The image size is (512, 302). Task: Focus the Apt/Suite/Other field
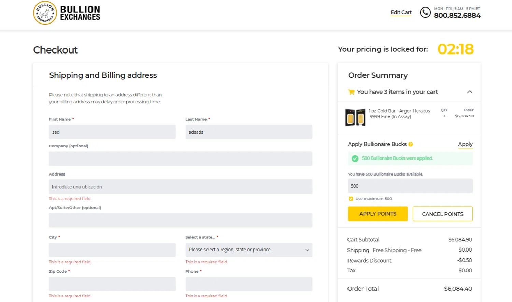pyautogui.click(x=181, y=220)
